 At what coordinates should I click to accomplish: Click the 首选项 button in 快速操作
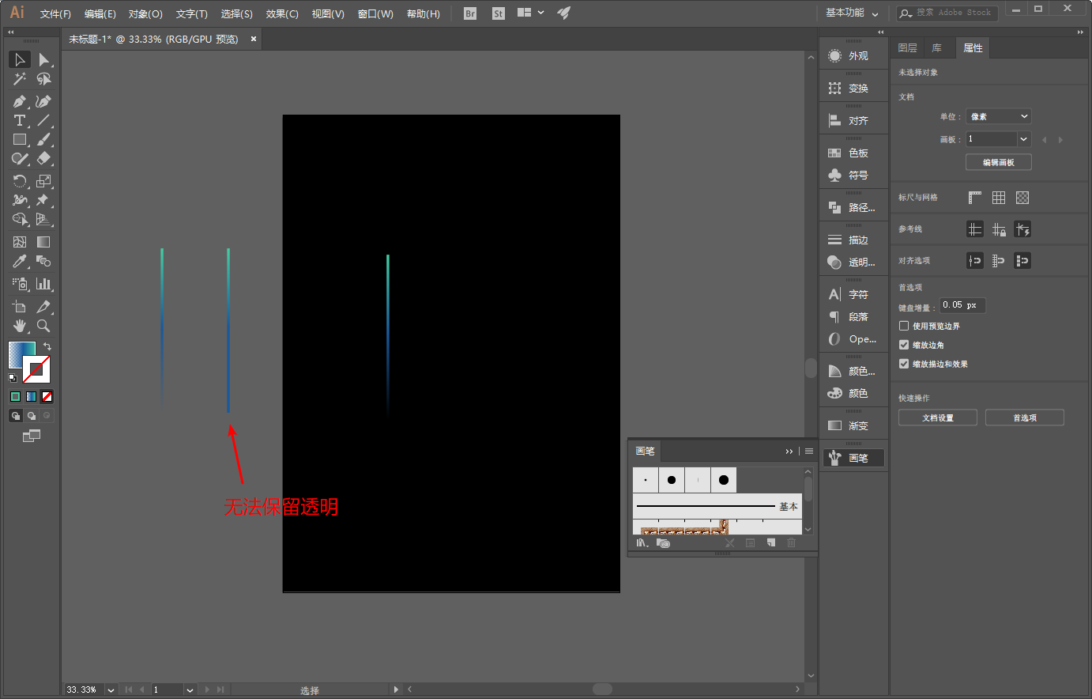pyautogui.click(x=1025, y=418)
